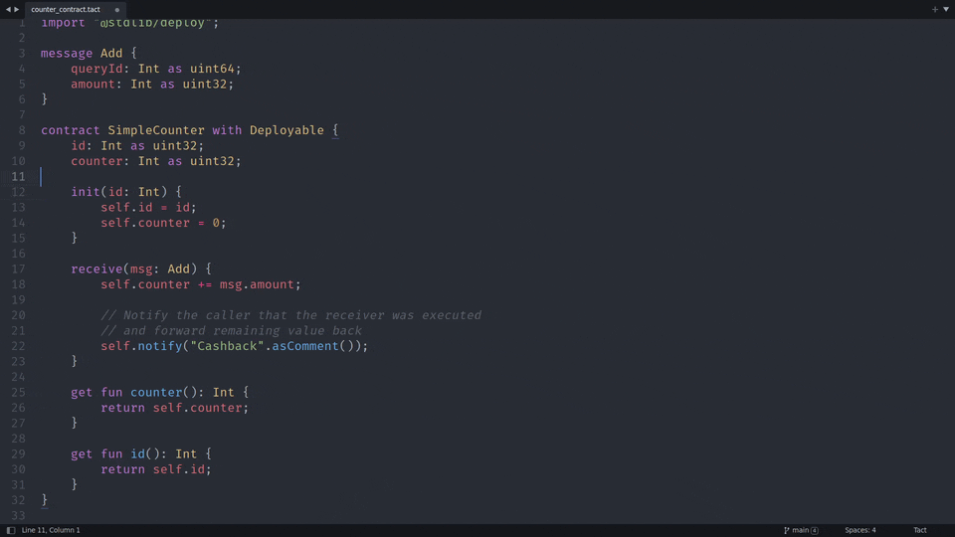Screen dimensions: 955x537
Task: Click line number 8 in the gutter
Action: click(x=22, y=130)
